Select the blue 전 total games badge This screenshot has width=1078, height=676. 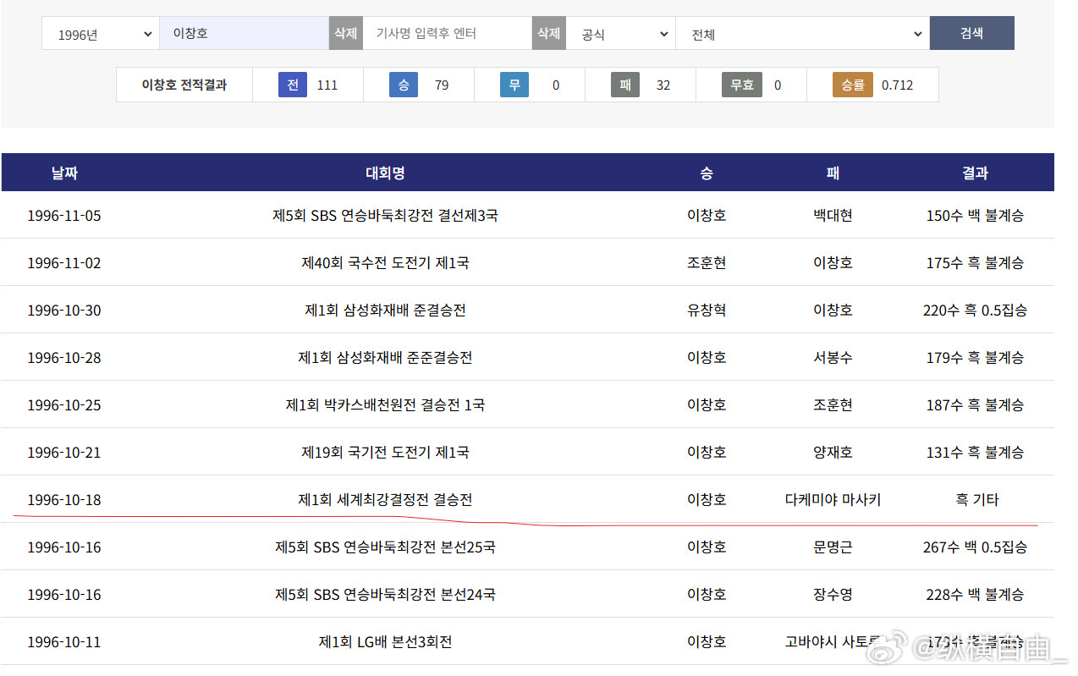click(x=292, y=85)
